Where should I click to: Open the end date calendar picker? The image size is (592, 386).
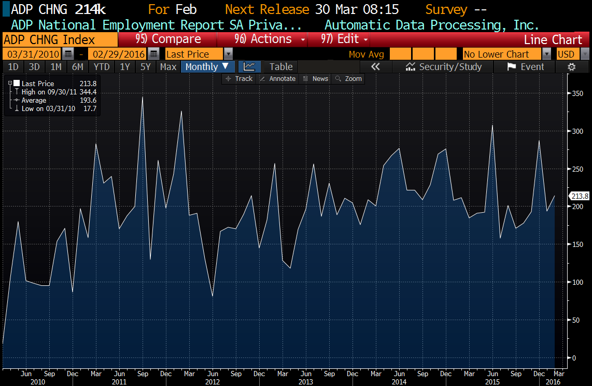153,54
